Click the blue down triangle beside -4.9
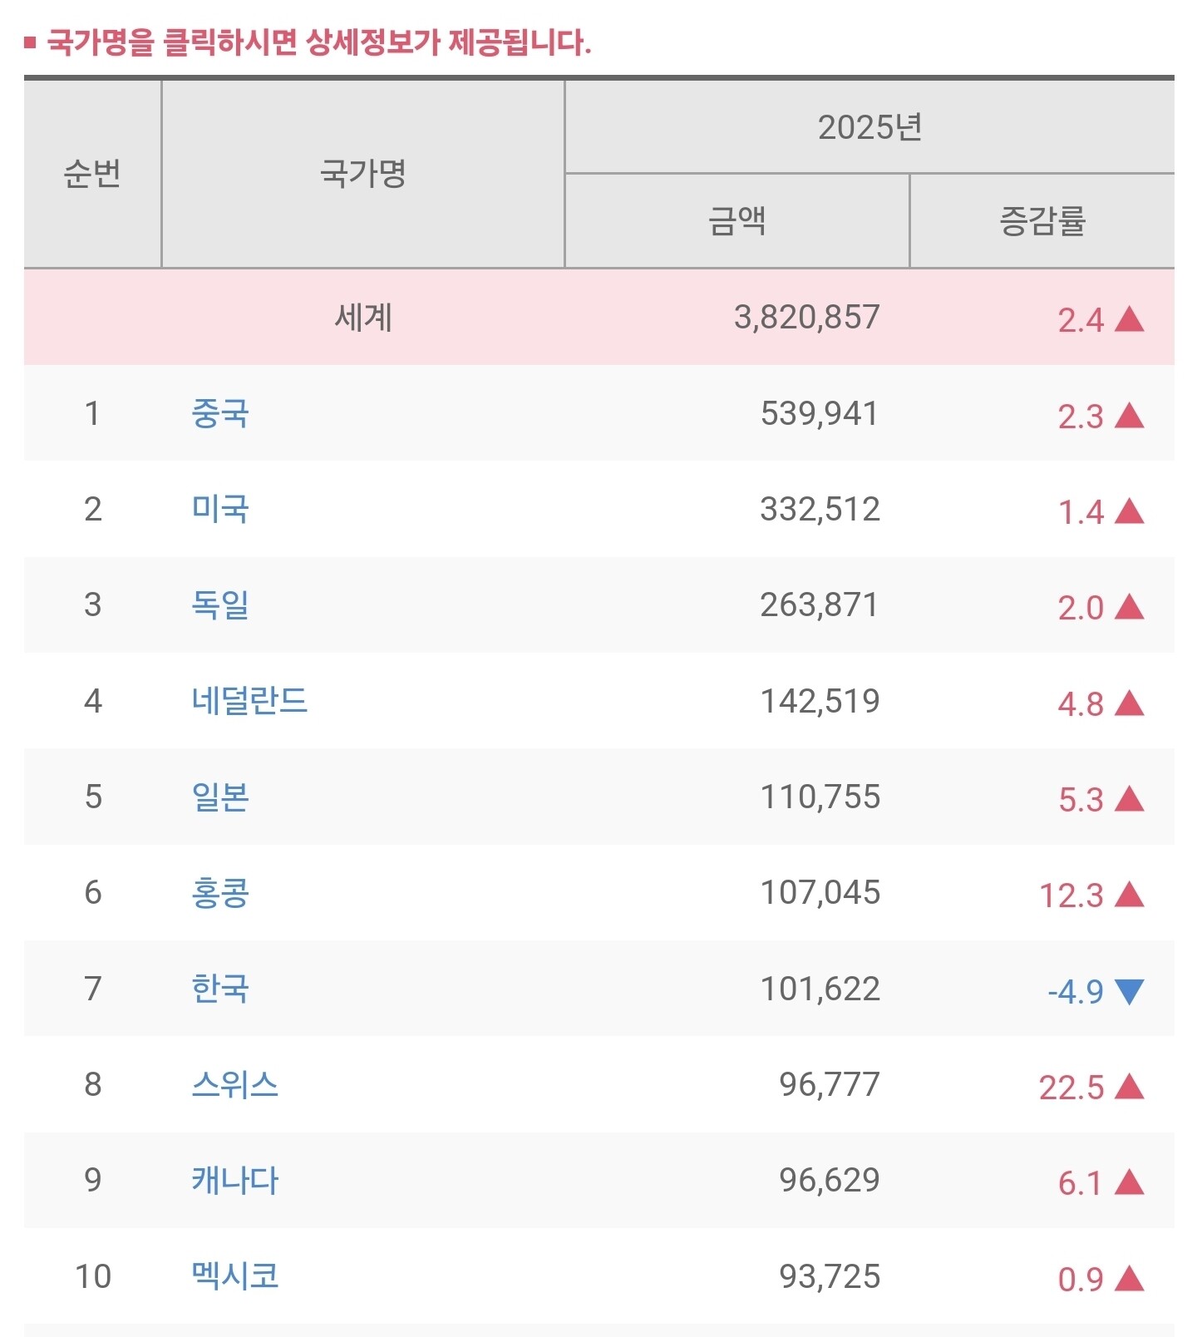Screen dimensions: 1197x1337 tap(1129, 991)
